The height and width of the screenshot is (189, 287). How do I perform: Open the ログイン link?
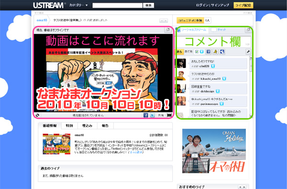202,5
